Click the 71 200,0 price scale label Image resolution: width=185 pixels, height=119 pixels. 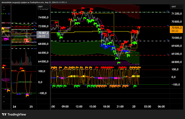pos(177,14)
